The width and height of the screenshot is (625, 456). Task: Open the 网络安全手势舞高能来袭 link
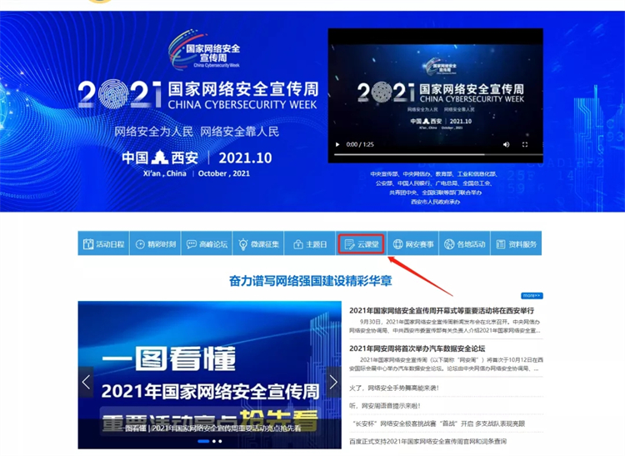tap(394, 388)
